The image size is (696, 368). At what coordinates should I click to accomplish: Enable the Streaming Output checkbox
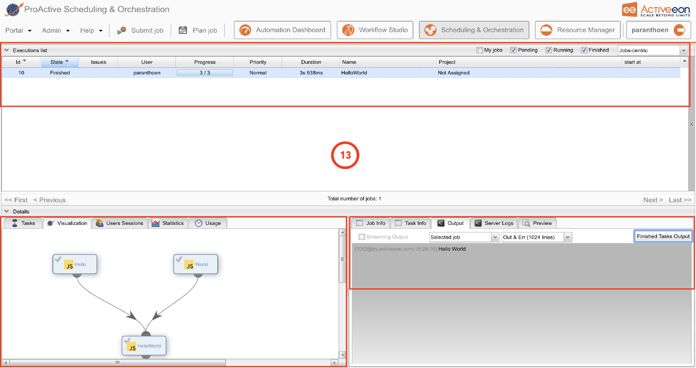pos(362,237)
